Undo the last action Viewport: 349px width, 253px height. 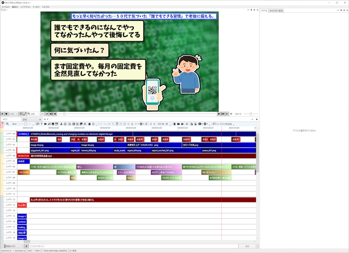pyautogui.click(x=101, y=124)
